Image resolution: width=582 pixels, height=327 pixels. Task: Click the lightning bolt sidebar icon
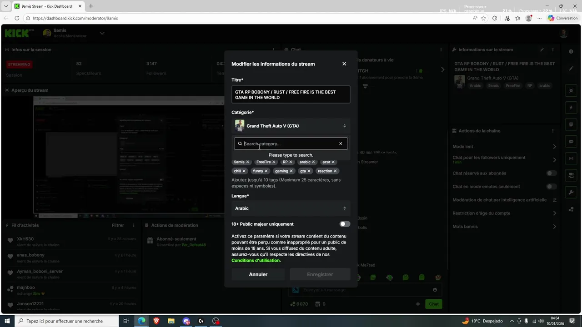[571, 108]
